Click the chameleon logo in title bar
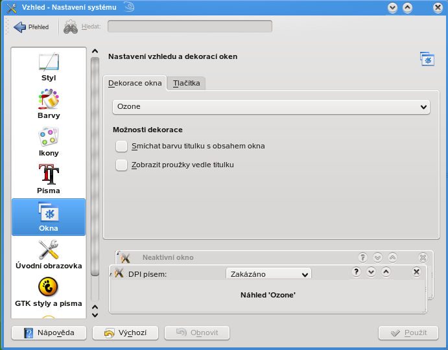 click(x=129, y=7)
